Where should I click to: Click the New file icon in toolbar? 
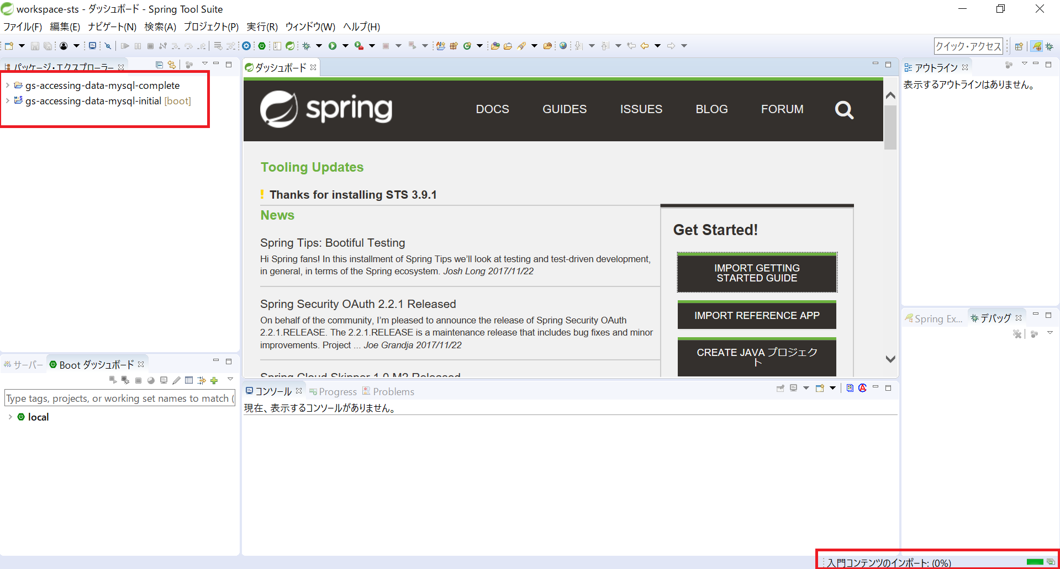pyautogui.click(x=9, y=46)
